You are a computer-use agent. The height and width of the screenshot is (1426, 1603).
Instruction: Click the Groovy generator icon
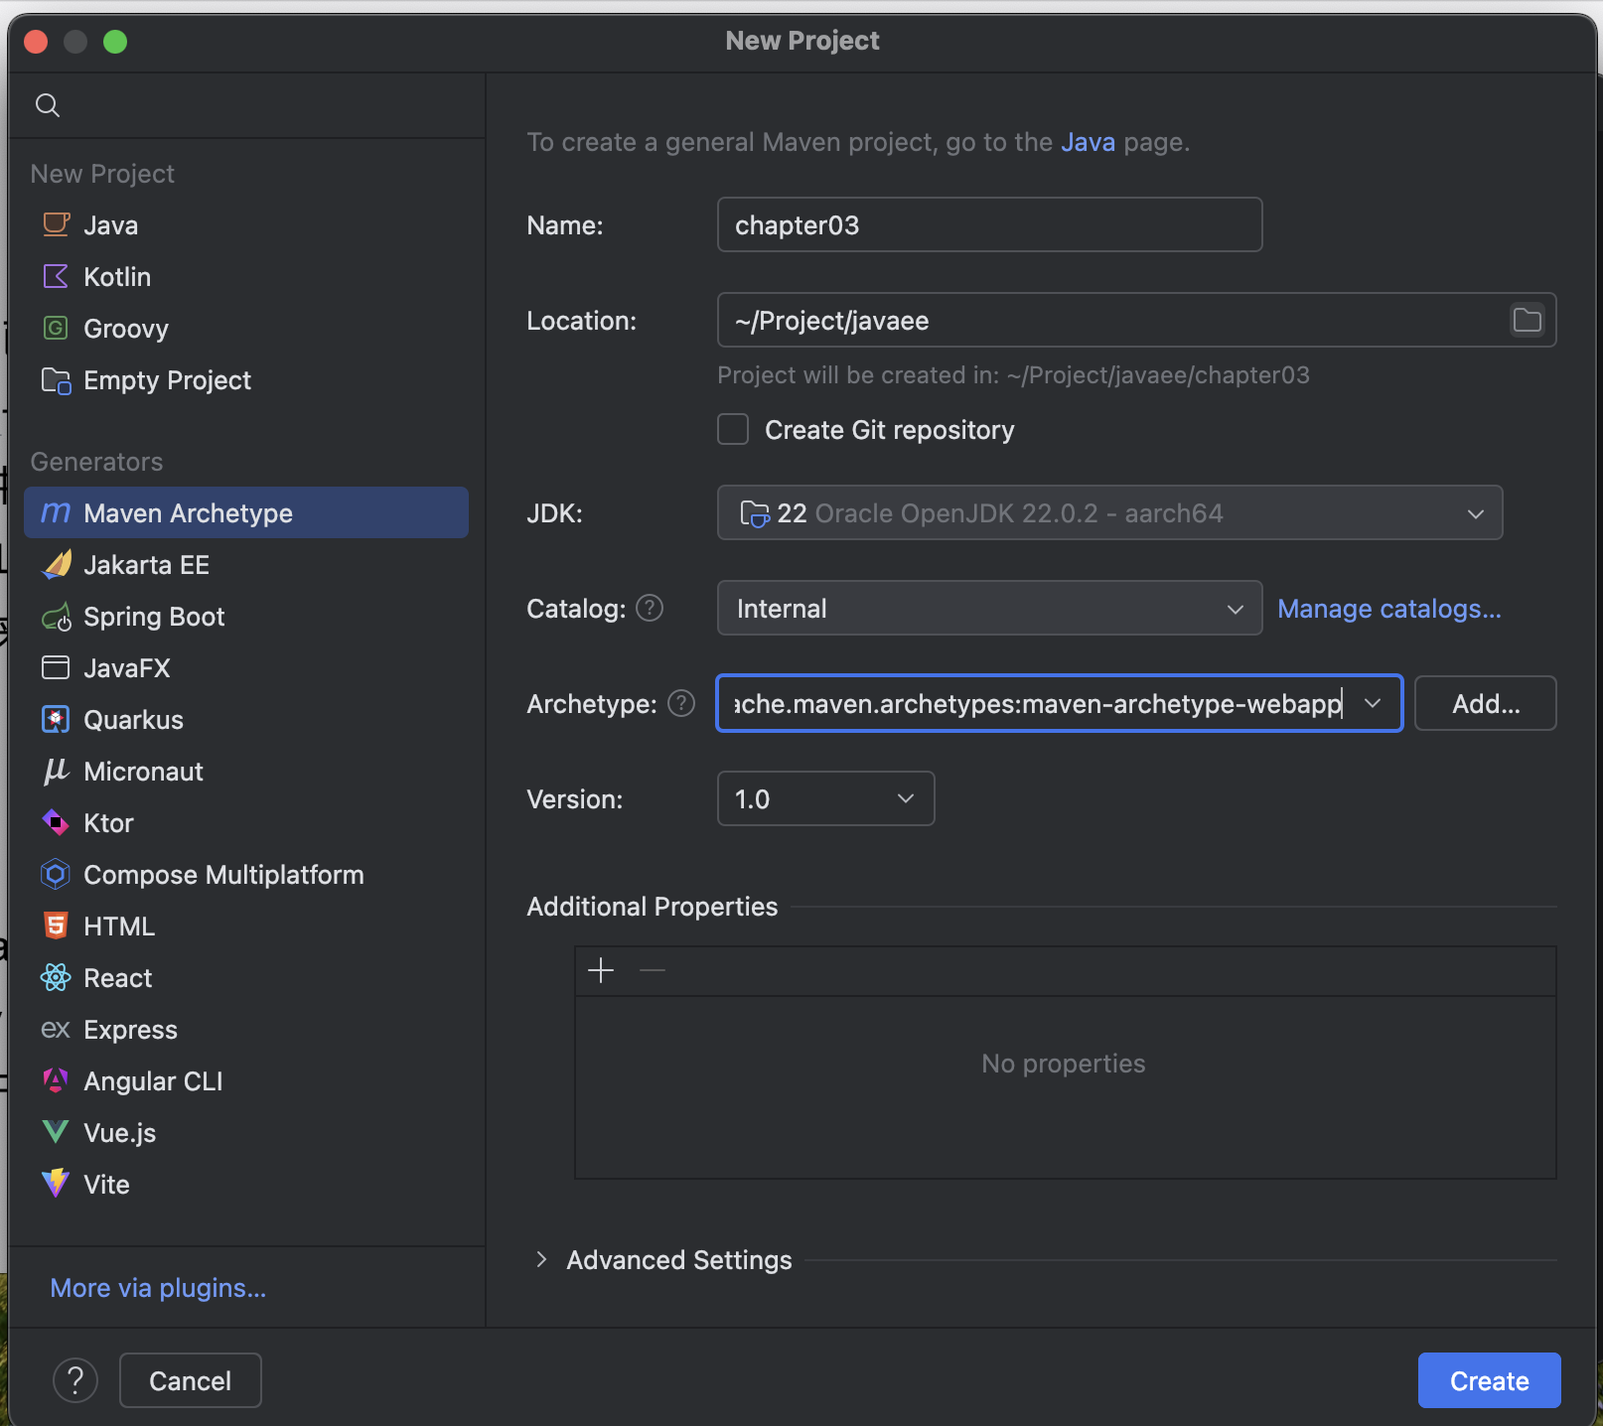(x=56, y=328)
